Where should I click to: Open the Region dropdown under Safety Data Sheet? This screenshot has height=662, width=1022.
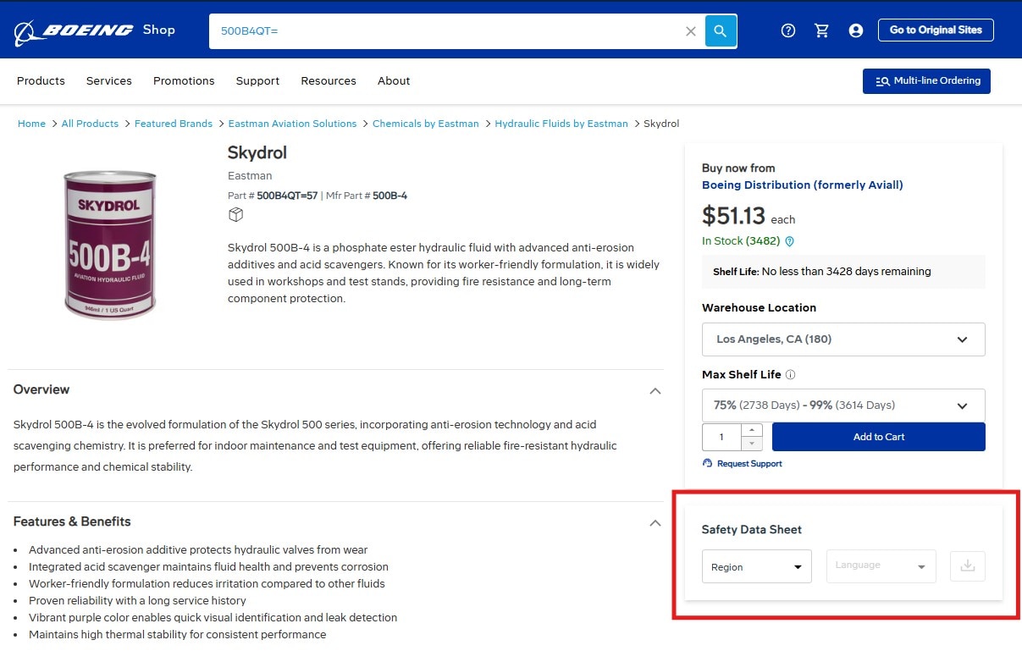click(756, 567)
